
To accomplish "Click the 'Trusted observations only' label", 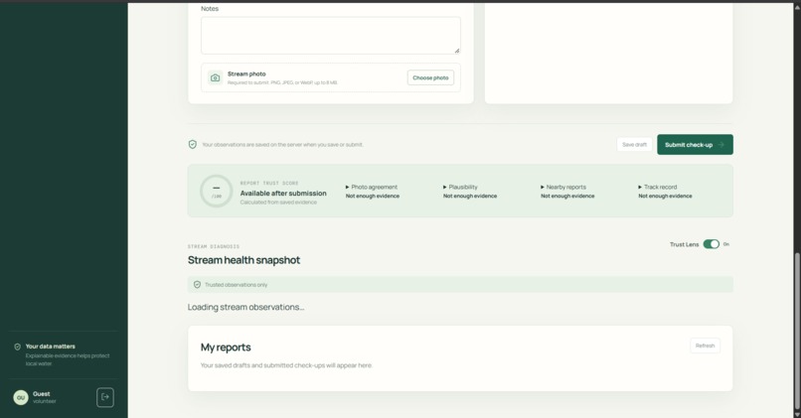I will tap(236, 285).
